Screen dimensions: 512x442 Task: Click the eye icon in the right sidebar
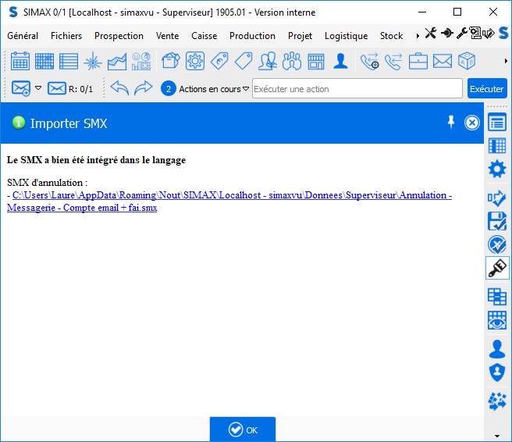coord(497,320)
